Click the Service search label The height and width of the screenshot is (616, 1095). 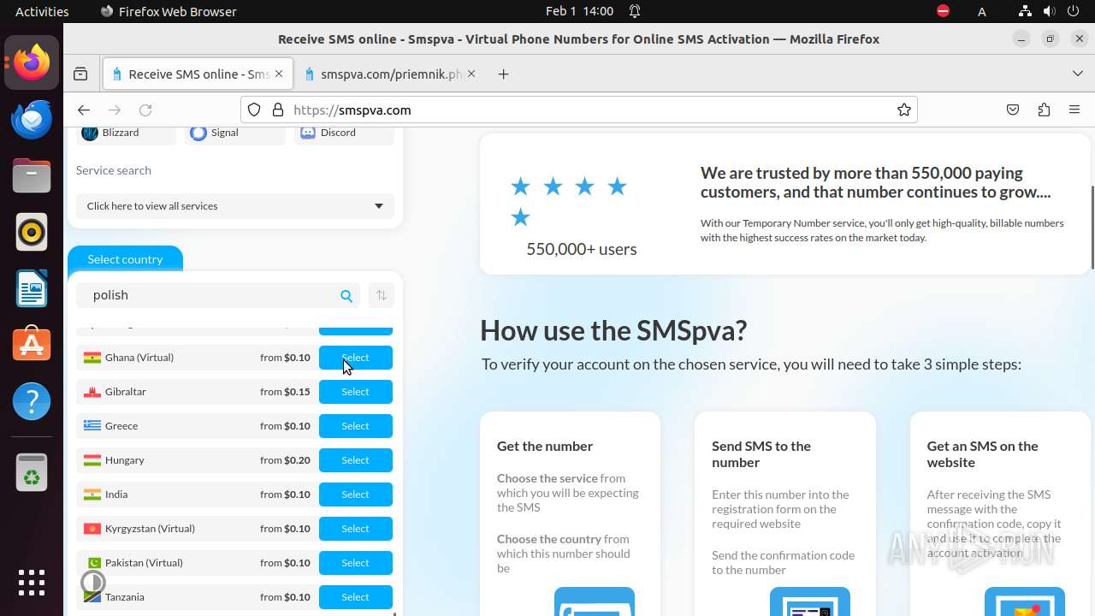pos(114,170)
